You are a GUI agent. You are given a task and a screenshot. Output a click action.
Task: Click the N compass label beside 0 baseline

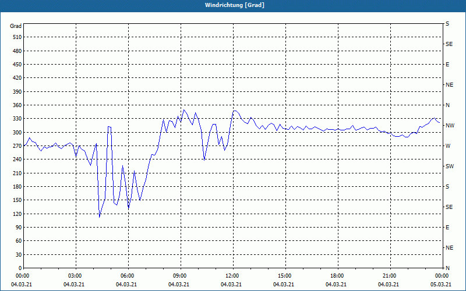click(x=447, y=268)
